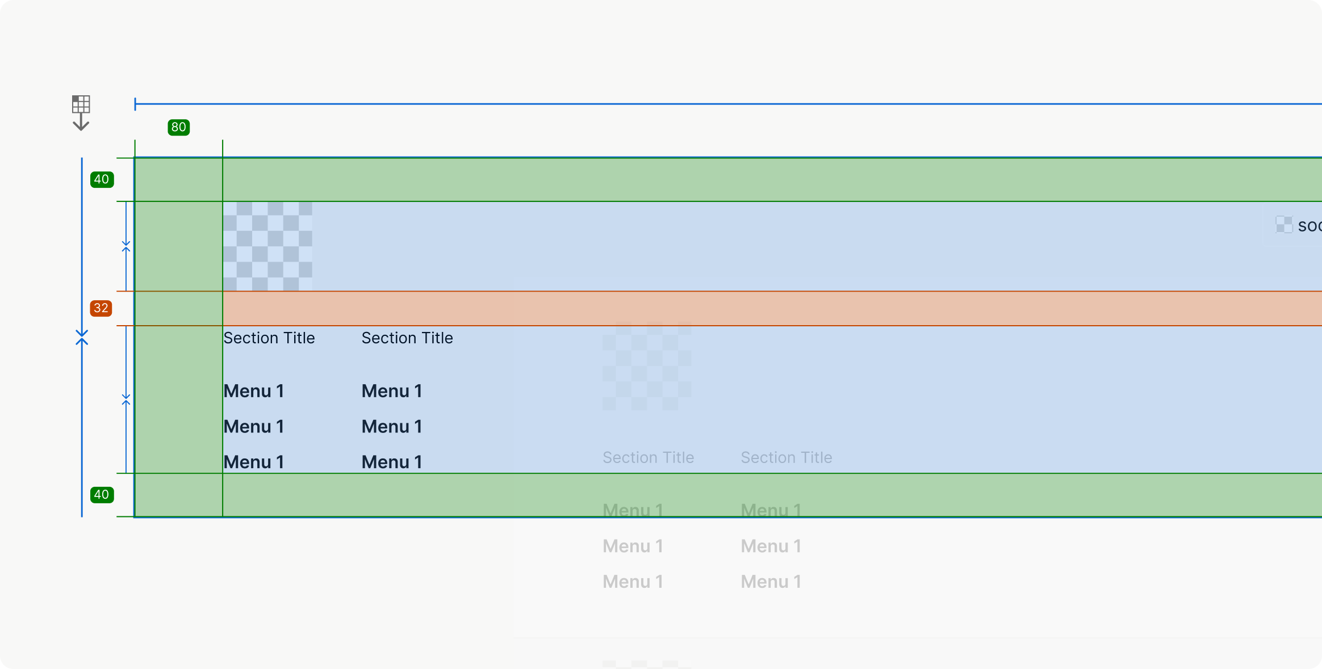
Task: Click the small blue hug marker beside the menu rows
Action: [126, 400]
